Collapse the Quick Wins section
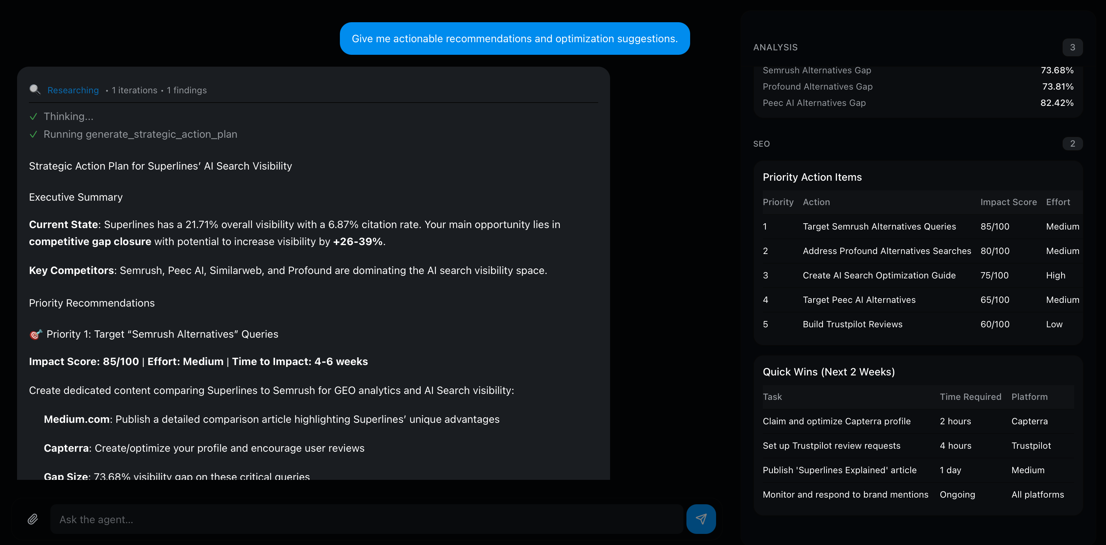 click(x=829, y=372)
